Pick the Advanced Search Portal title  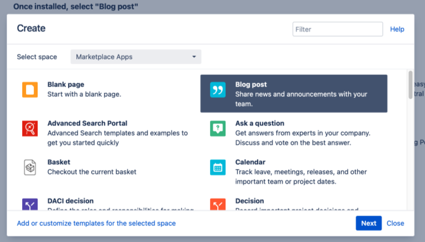[87, 123]
